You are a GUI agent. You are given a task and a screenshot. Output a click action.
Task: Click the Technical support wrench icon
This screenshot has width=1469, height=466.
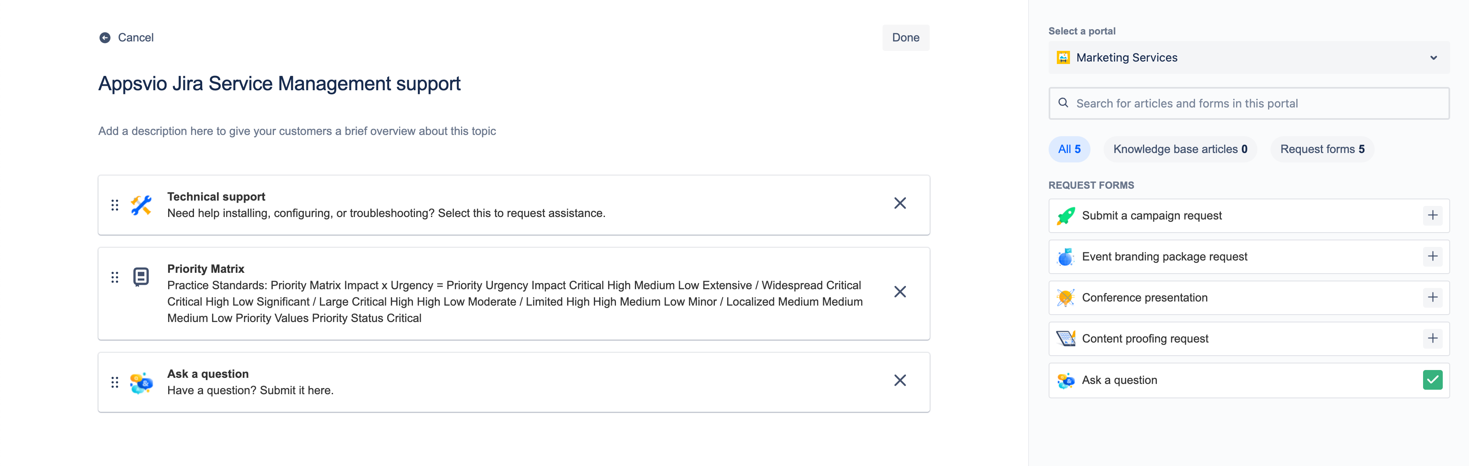click(x=140, y=204)
